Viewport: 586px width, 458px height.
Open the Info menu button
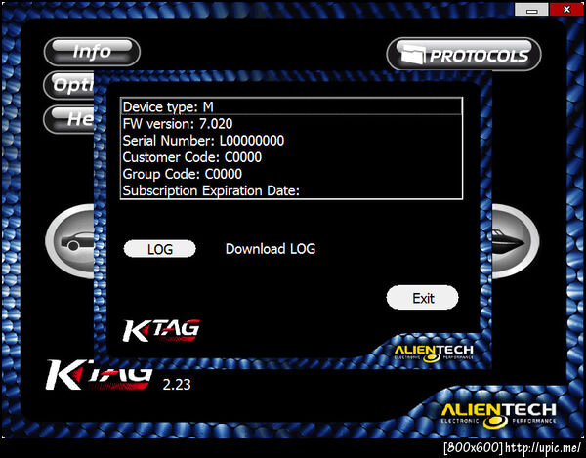(x=92, y=52)
